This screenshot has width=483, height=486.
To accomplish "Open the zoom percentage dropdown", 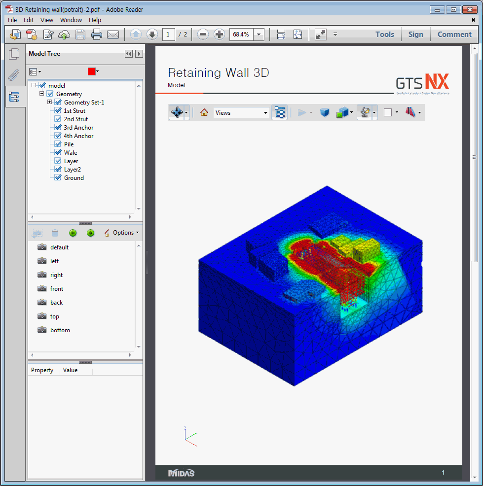I will pyautogui.click(x=259, y=35).
